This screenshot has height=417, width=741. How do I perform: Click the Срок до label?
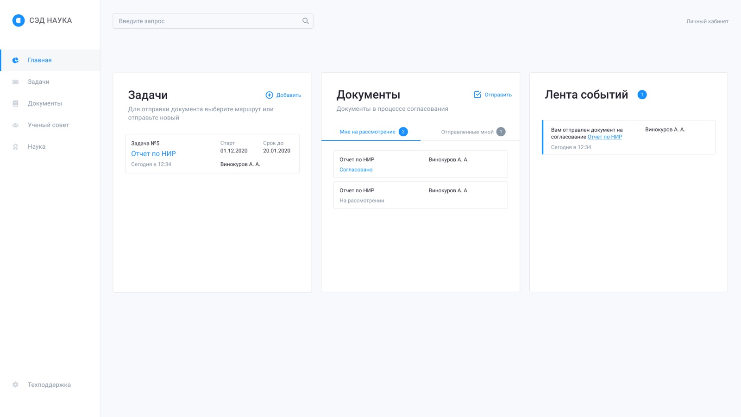tap(273, 143)
